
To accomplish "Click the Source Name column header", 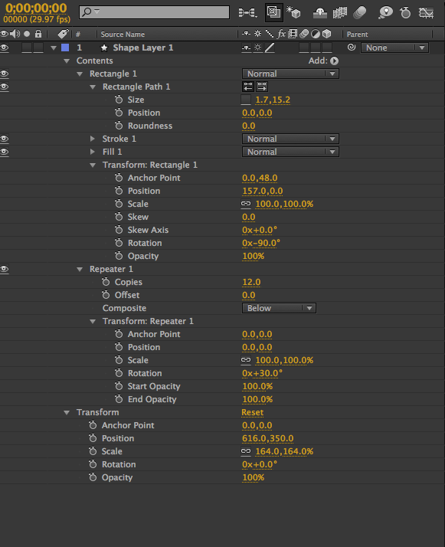I will [123, 34].
